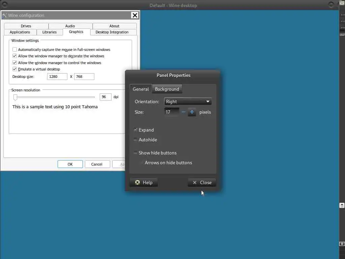
Task: Click Cancel in Wine configuration
Action: point(97,164)
